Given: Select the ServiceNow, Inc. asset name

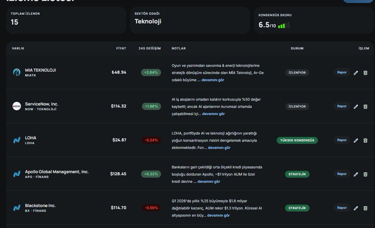Looking at the screenshot, I should pyautogui.click(x=42, y=104).
